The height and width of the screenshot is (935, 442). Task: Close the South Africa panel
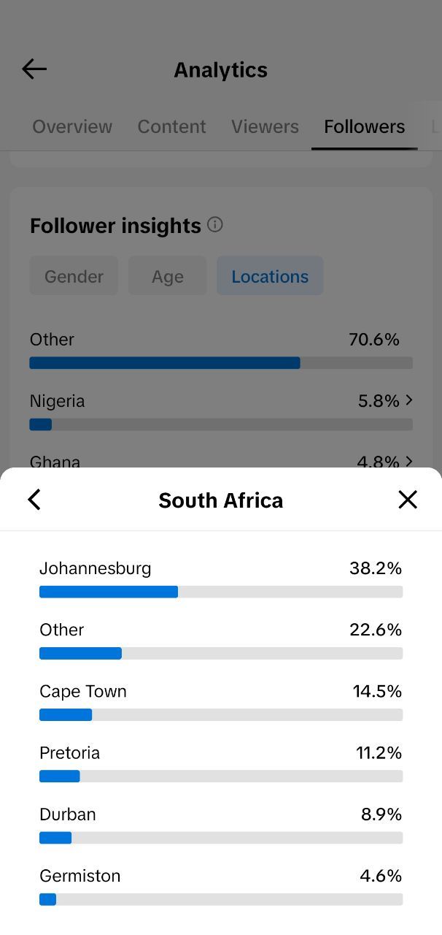coord(408,500)
